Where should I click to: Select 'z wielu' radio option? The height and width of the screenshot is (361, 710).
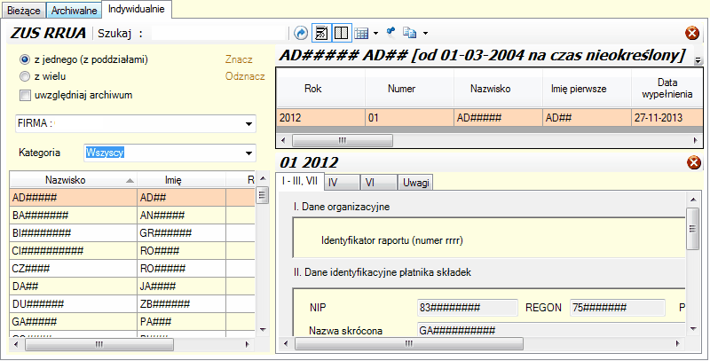[x=25, y=77]
